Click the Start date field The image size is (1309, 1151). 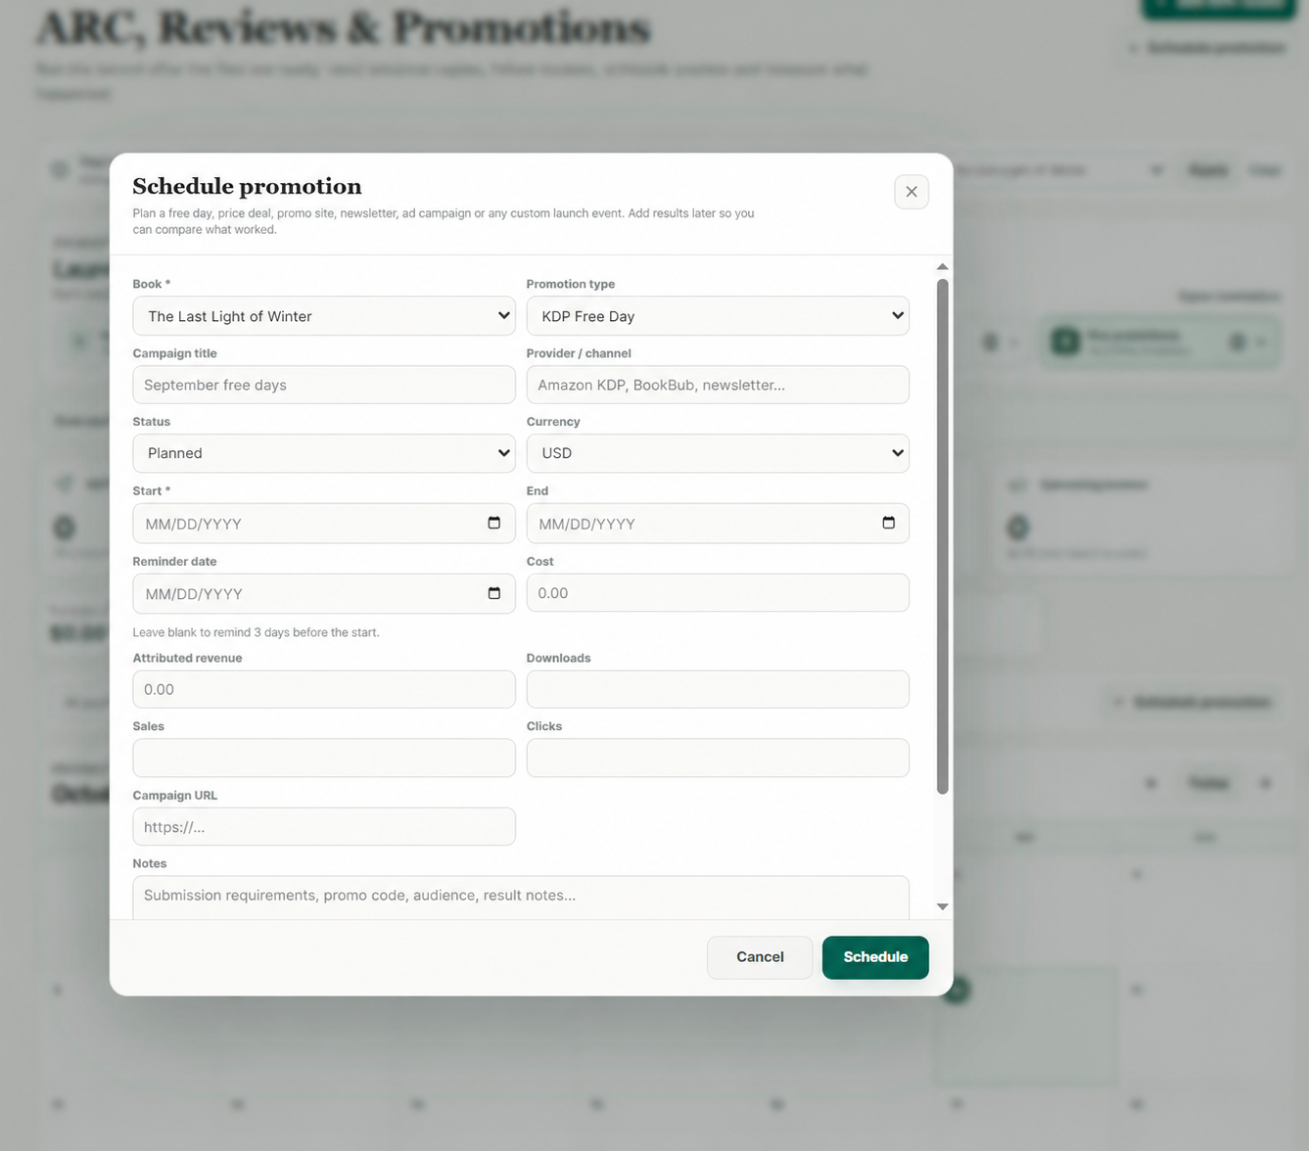(x=324, y=524)
